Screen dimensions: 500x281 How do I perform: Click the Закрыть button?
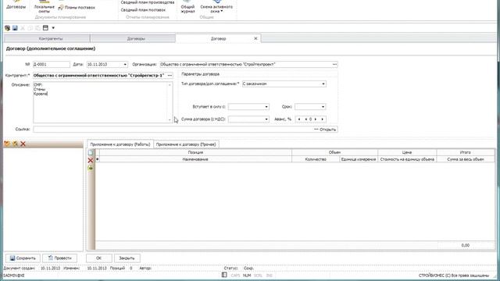coord(127,258)
